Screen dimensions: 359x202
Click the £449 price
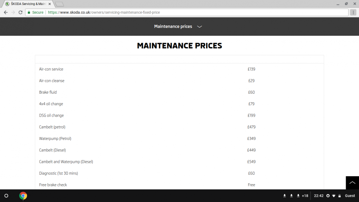[251, 150]
